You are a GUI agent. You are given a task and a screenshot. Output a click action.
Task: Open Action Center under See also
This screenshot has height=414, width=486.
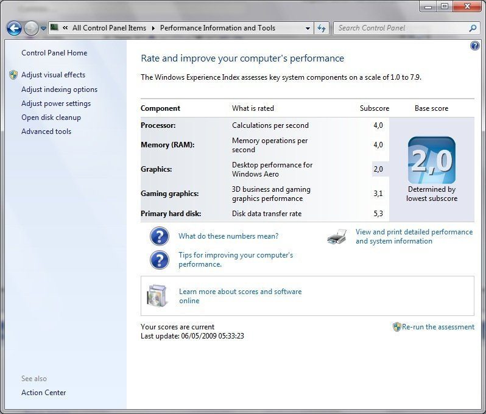(44, 392)
